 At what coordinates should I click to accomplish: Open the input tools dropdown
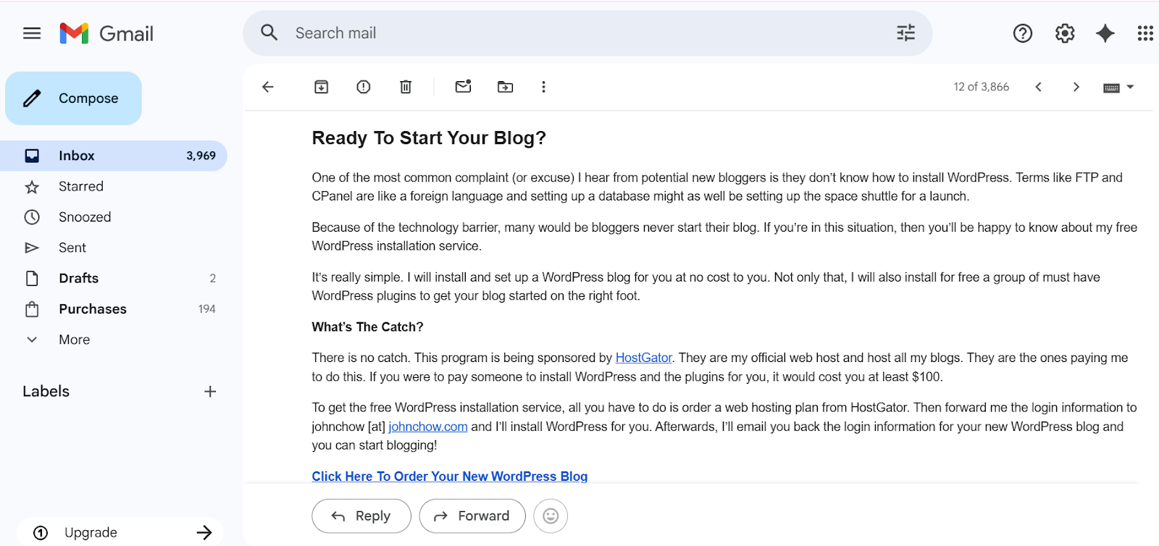click(1117, 86)
